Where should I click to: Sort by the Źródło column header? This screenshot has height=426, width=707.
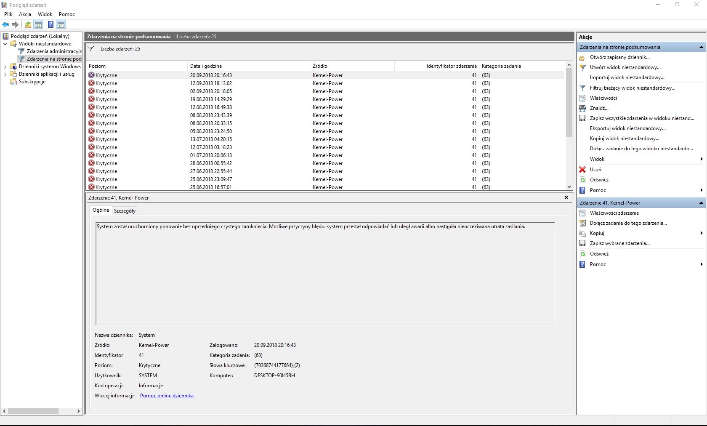[352, 66]
